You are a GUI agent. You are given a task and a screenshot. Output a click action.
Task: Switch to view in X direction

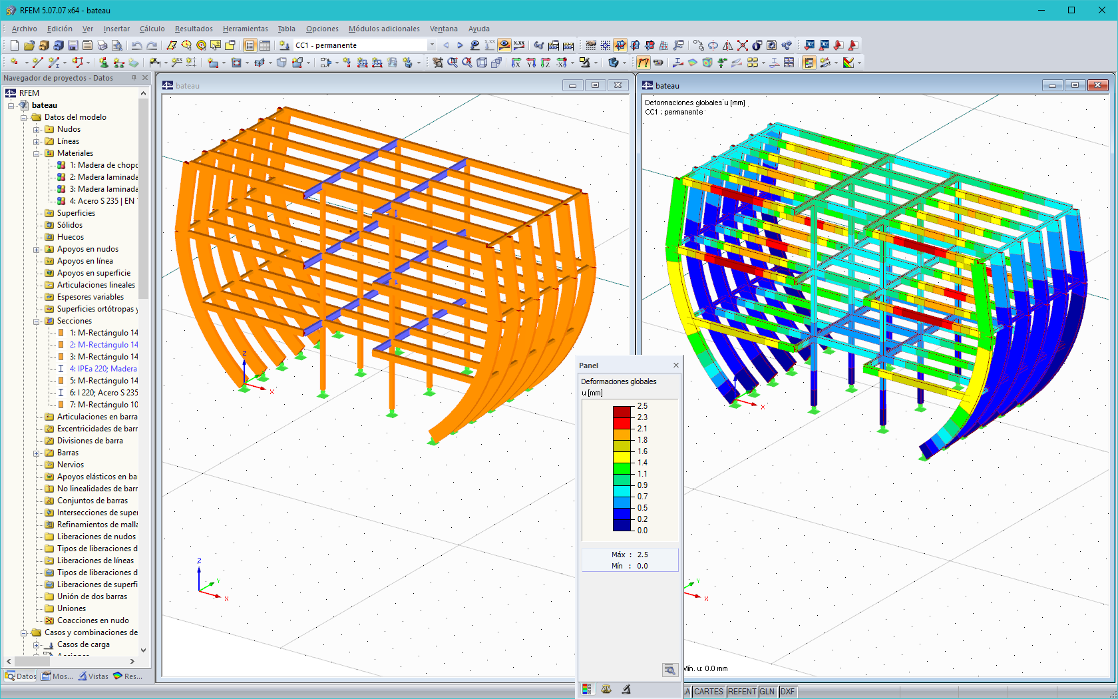pos(516,63)
